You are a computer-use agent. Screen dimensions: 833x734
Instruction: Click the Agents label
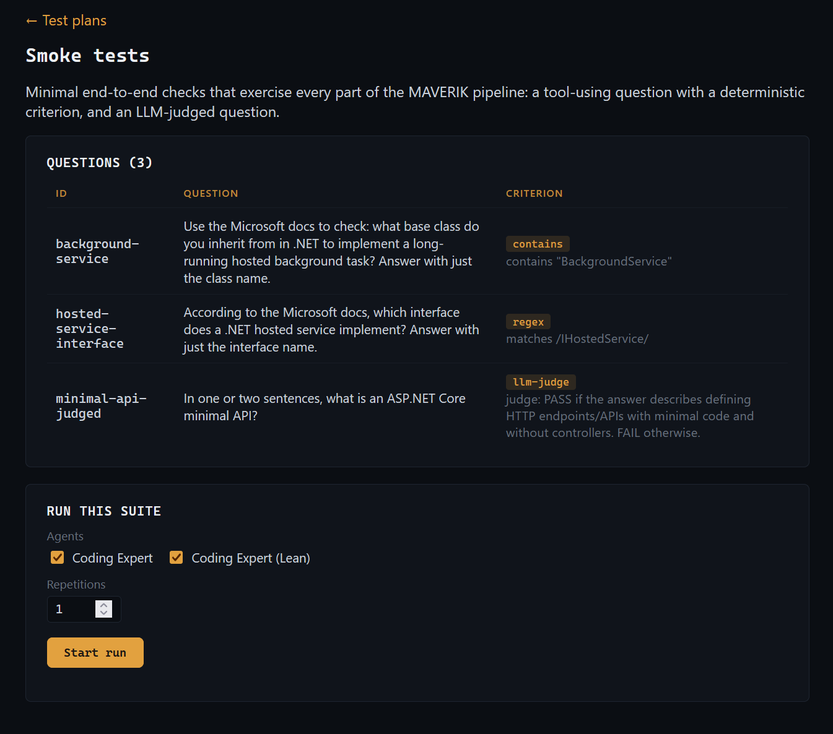(65, 536)
